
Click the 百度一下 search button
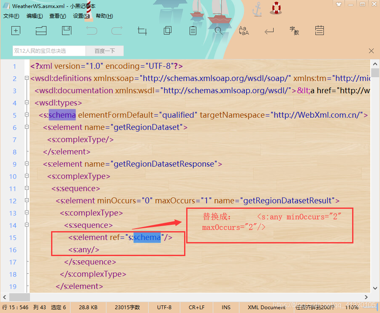(105, 51)
